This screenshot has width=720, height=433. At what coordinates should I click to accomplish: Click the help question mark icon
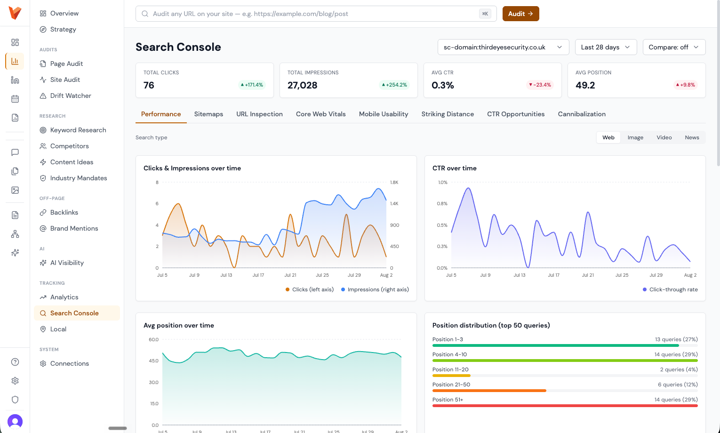[15, 362]
